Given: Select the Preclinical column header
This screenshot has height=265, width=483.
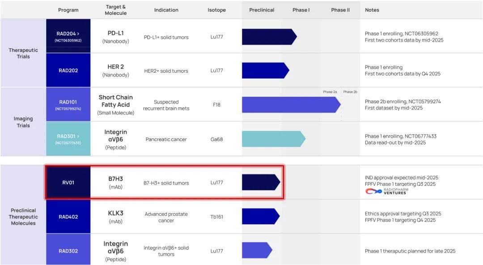Looking at the screenshot, I should [x=262, y=10].
